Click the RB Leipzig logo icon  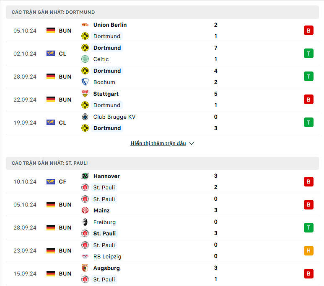tap(85, 256)
